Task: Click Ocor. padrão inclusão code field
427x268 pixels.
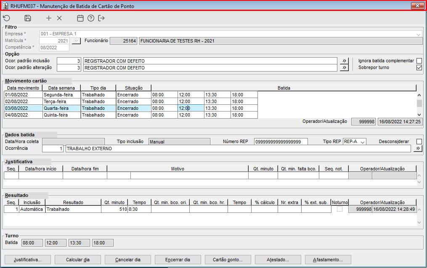Action: point(69,61)
